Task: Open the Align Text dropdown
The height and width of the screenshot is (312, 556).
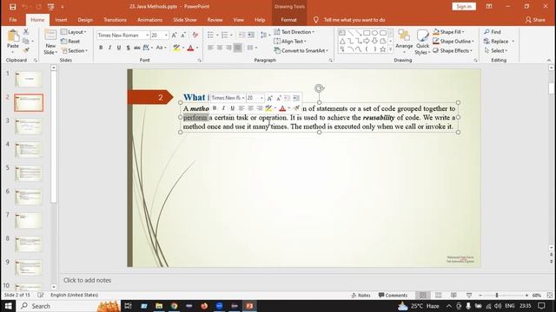Action: [290, 42]
